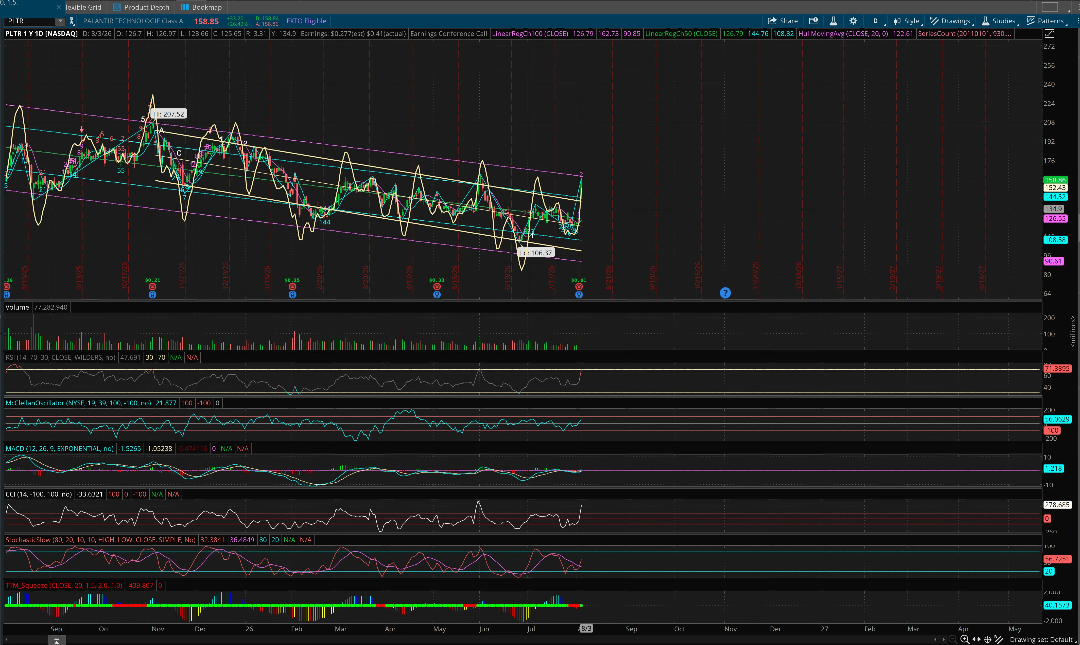1080x645 pixels.
Task: Click the LinearRegCh50 (CLOSE) study label
Action: click(x=682, y=33)
